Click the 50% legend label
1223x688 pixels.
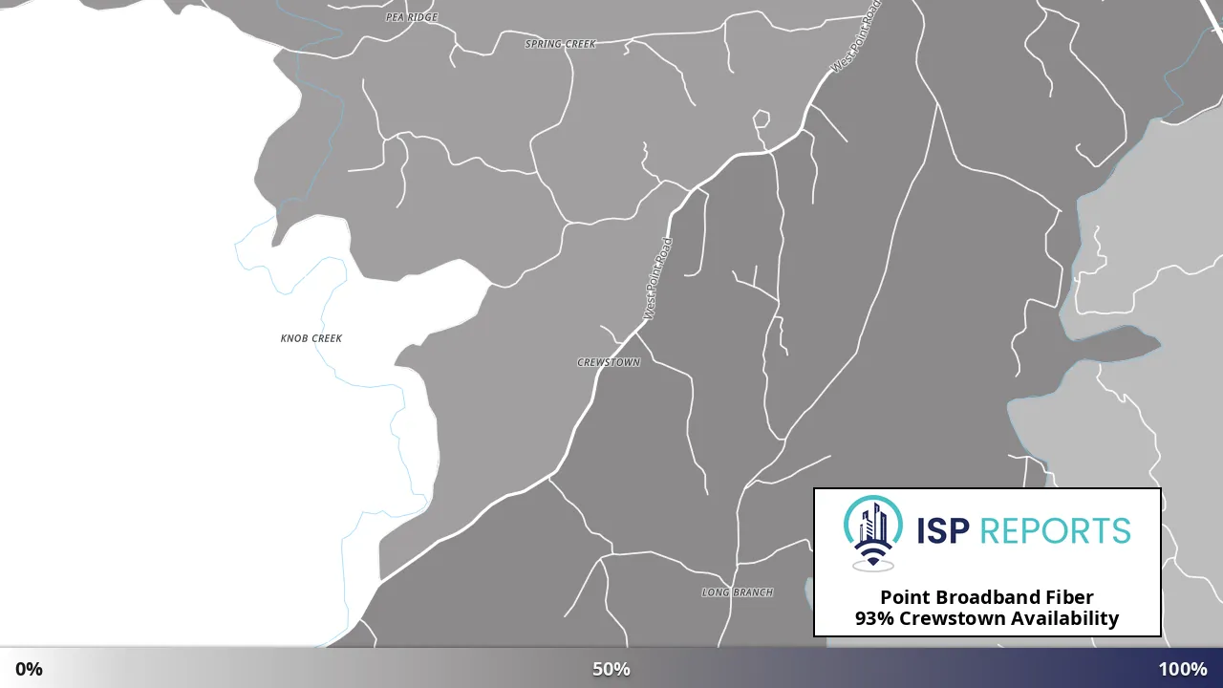pyautogui.click(x=611, y=669)
